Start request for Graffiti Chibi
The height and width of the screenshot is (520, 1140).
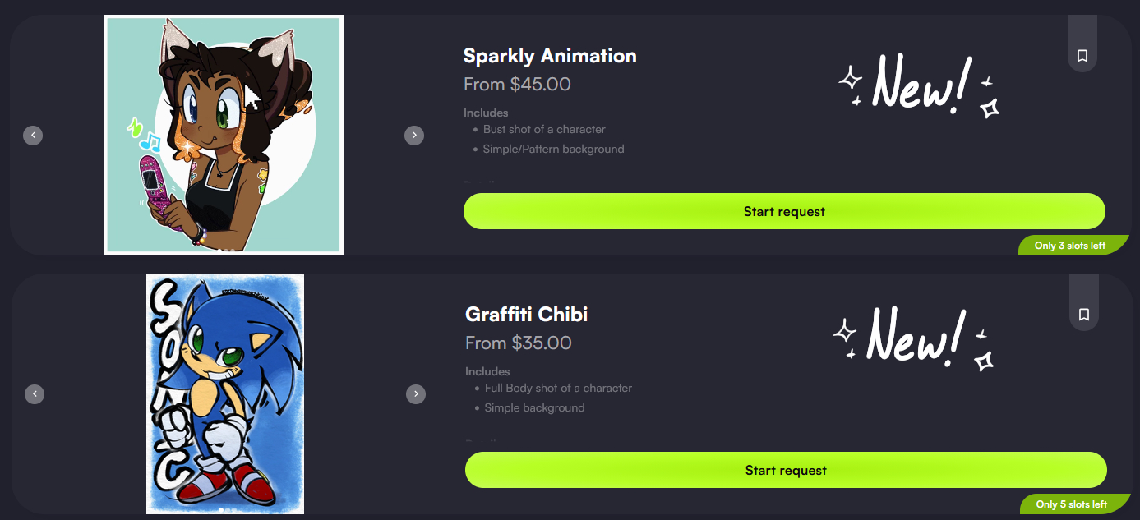[x=786, y=470]
